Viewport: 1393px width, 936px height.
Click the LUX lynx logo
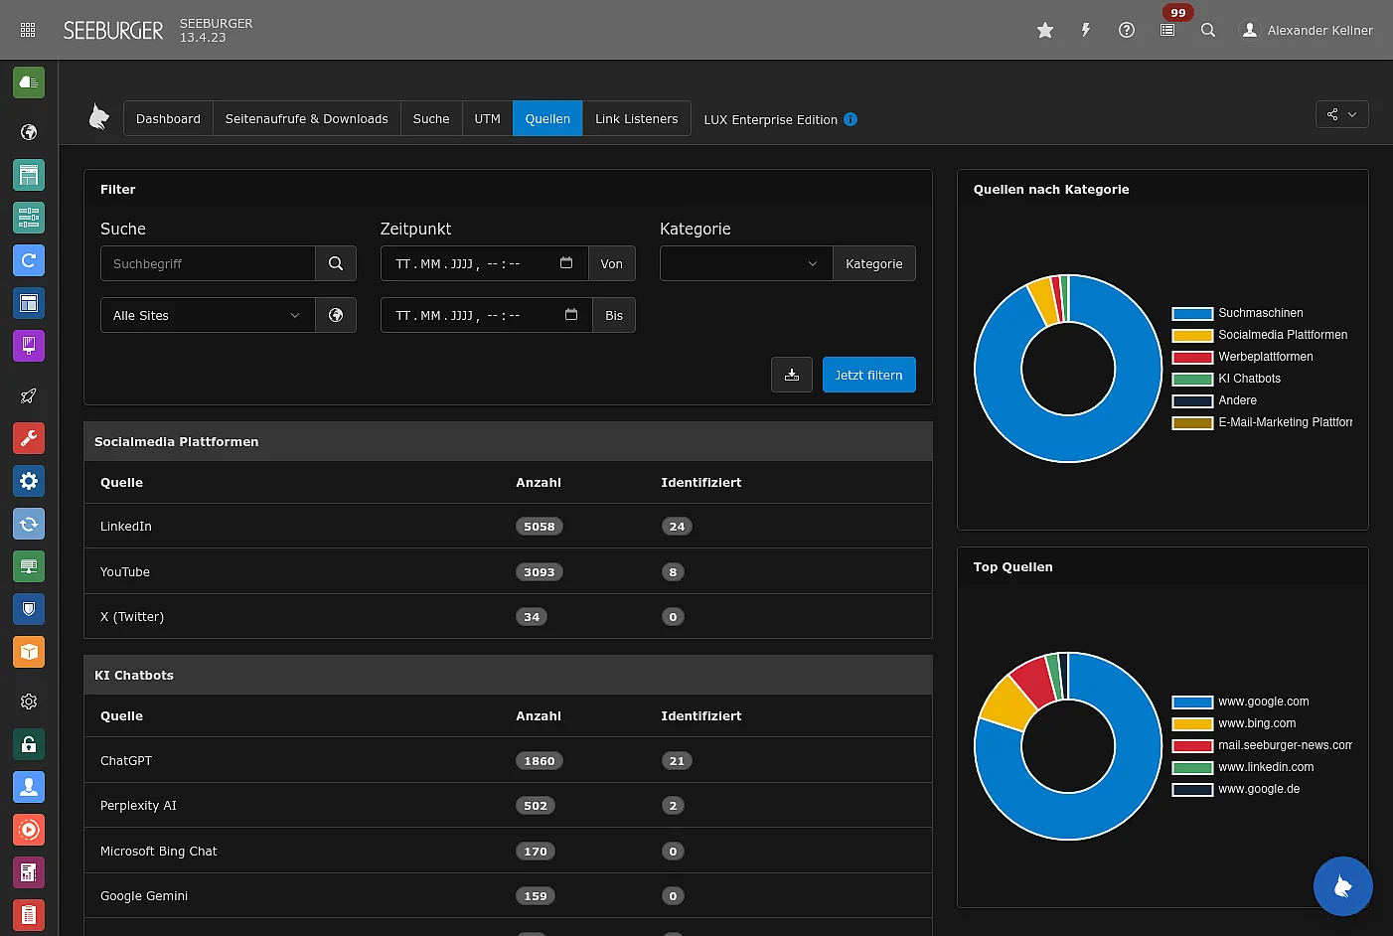click(x=98, y=117)
